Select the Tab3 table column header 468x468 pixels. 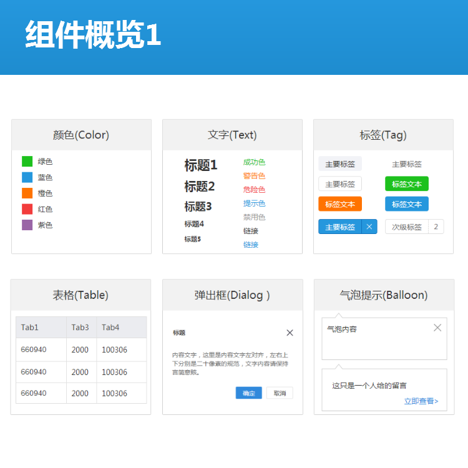[x=82, y=327]
